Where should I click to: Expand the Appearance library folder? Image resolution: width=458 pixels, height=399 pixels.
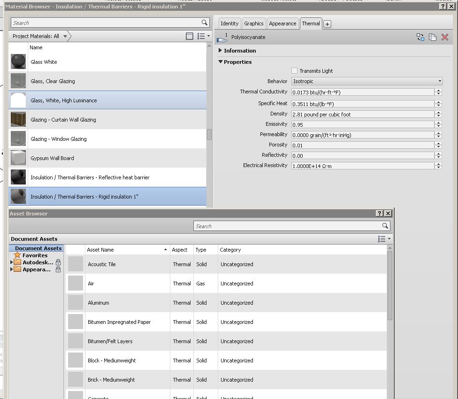(11, 269)
